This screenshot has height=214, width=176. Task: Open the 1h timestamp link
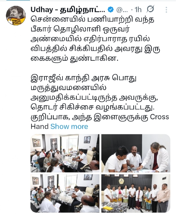point(138,10)
